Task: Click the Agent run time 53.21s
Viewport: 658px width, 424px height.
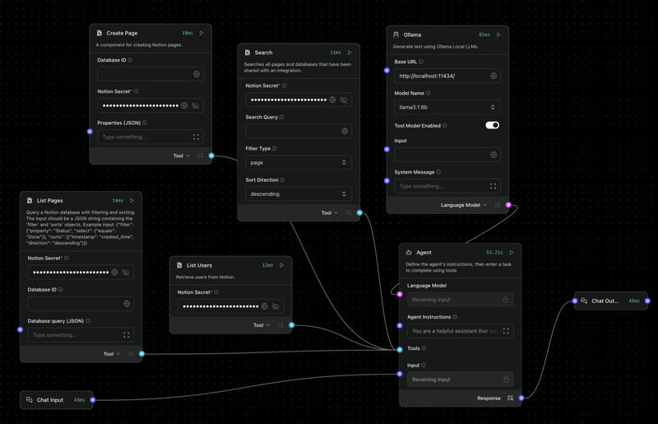Action: [x=494, y=252]
